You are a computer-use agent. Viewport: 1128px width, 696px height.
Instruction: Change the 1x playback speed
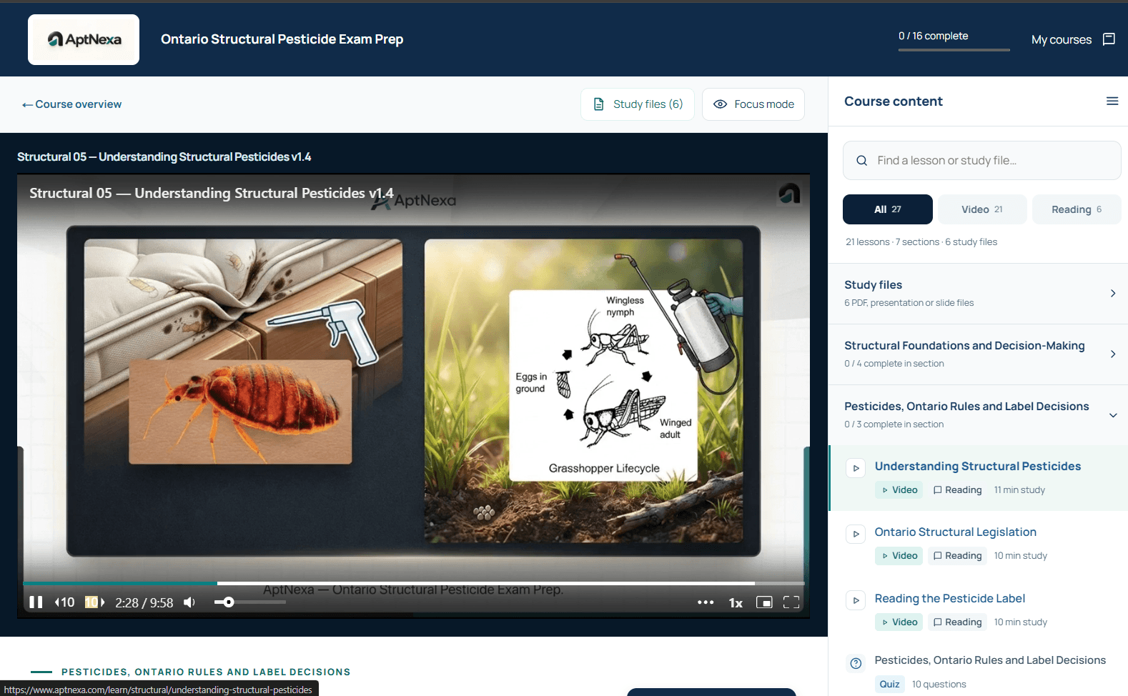[x=736, y=603]
